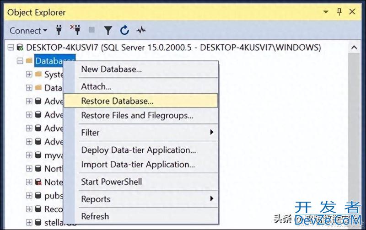Click the Filter funnel icon in toolbar
The image size is (366, 230).
(x=108, y=31)
